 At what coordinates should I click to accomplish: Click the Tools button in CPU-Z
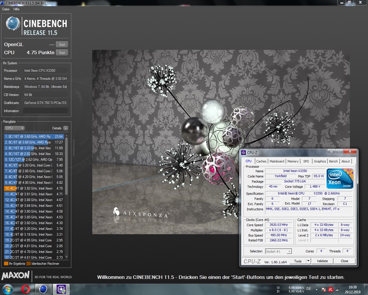pyautogui.click(x=298, y=261)
